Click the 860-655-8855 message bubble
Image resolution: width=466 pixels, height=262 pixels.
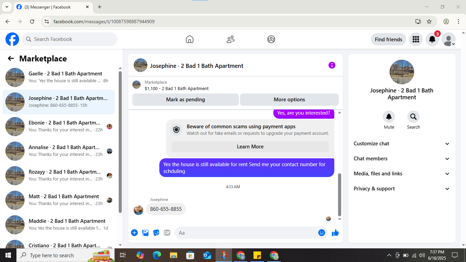(x=166, y=209)
